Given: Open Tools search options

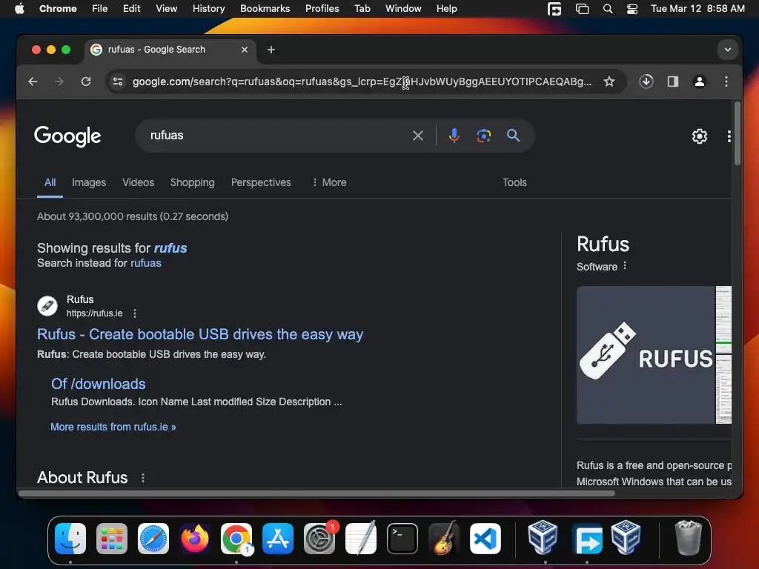Looking at the screenshot, I should point(514,182).
